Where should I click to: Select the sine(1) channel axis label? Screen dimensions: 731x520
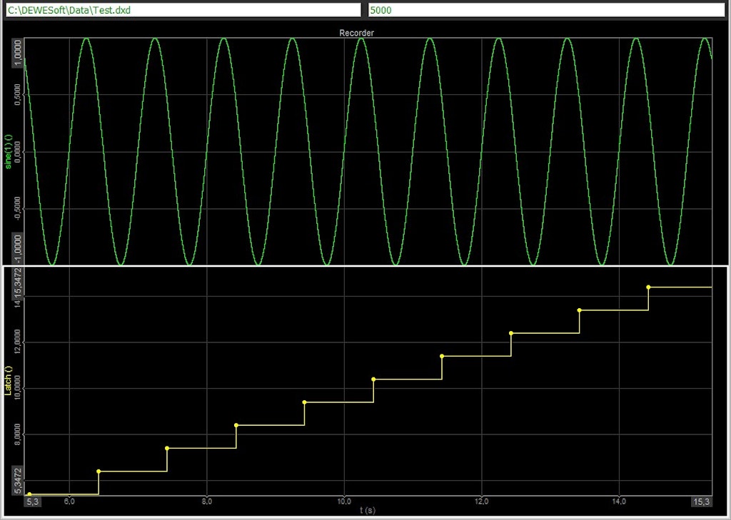pos(8,152)
